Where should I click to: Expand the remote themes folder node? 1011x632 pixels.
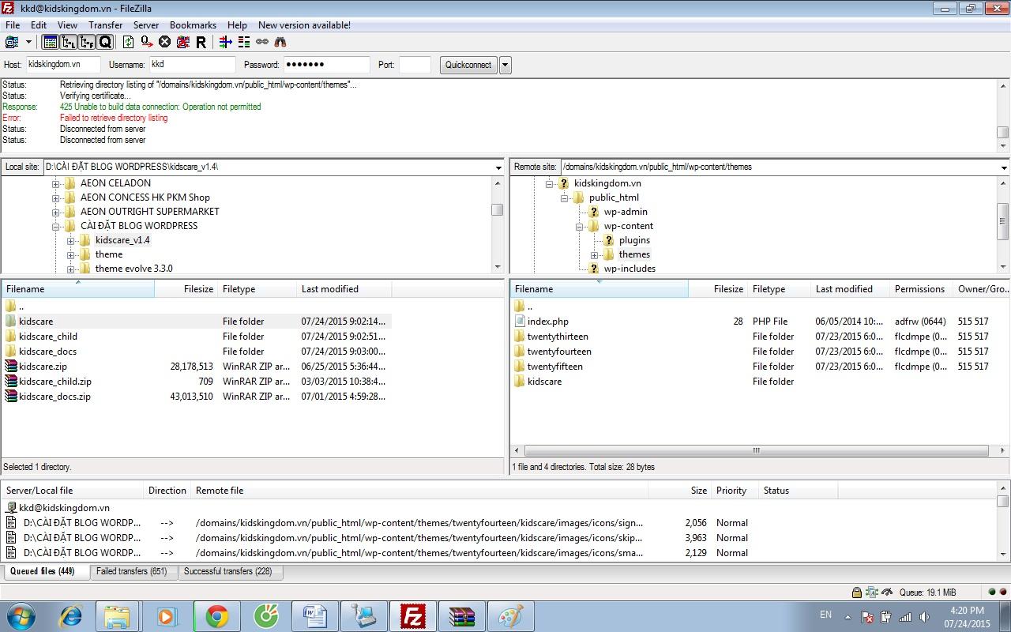(x=595, y=254)
